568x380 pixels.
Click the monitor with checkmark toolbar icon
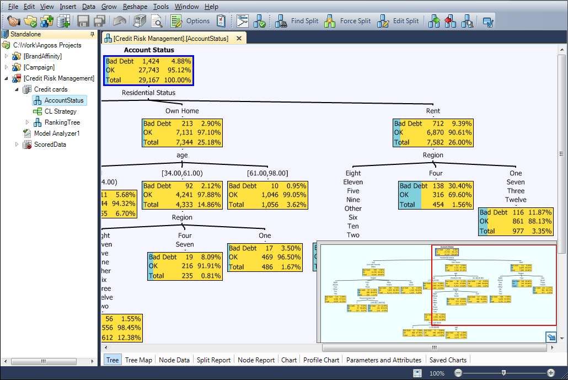pos(488,22)
